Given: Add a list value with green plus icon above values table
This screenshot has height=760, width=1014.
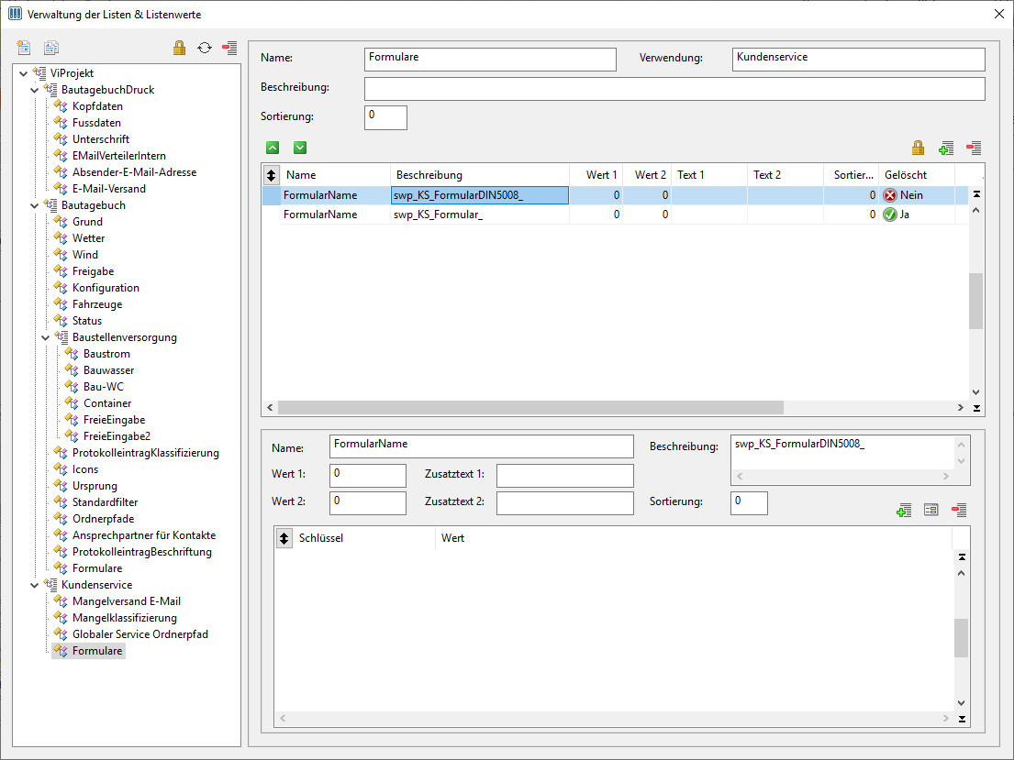Looking at the screenshot, I should 946,148.
